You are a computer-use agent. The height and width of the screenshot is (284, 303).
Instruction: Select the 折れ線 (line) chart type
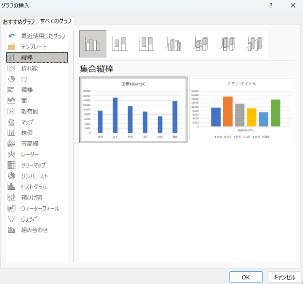point(30,68)
